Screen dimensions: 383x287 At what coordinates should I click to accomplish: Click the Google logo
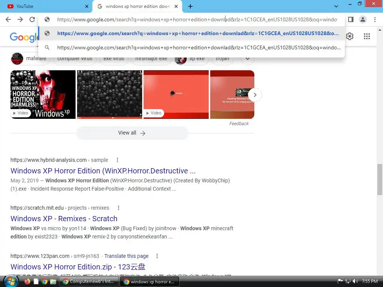pyautogui.click(x=24, y=37)
